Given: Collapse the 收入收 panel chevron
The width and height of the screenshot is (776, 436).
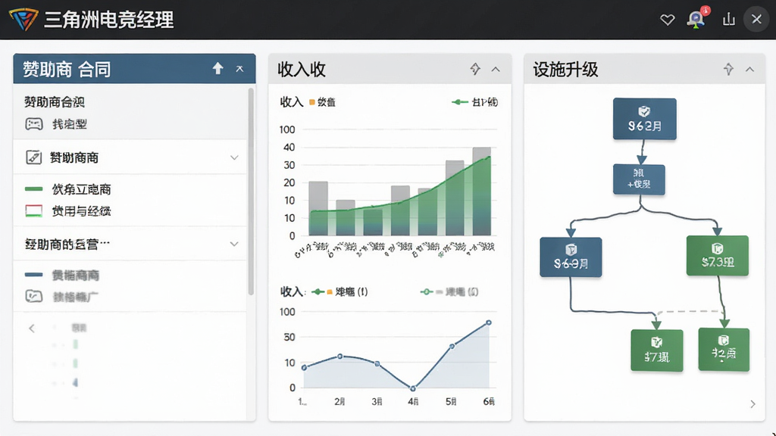Looking at the screenshot, I should pyautogui.click(x=496, y=69).
